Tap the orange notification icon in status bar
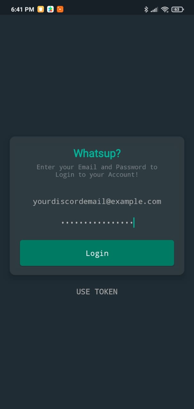The width and height of the screenshot is (194, 409). pos(60,9)
